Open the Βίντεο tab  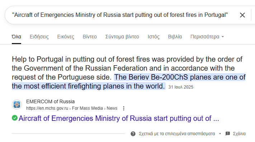pyautogui.click(x=90, y=37)
